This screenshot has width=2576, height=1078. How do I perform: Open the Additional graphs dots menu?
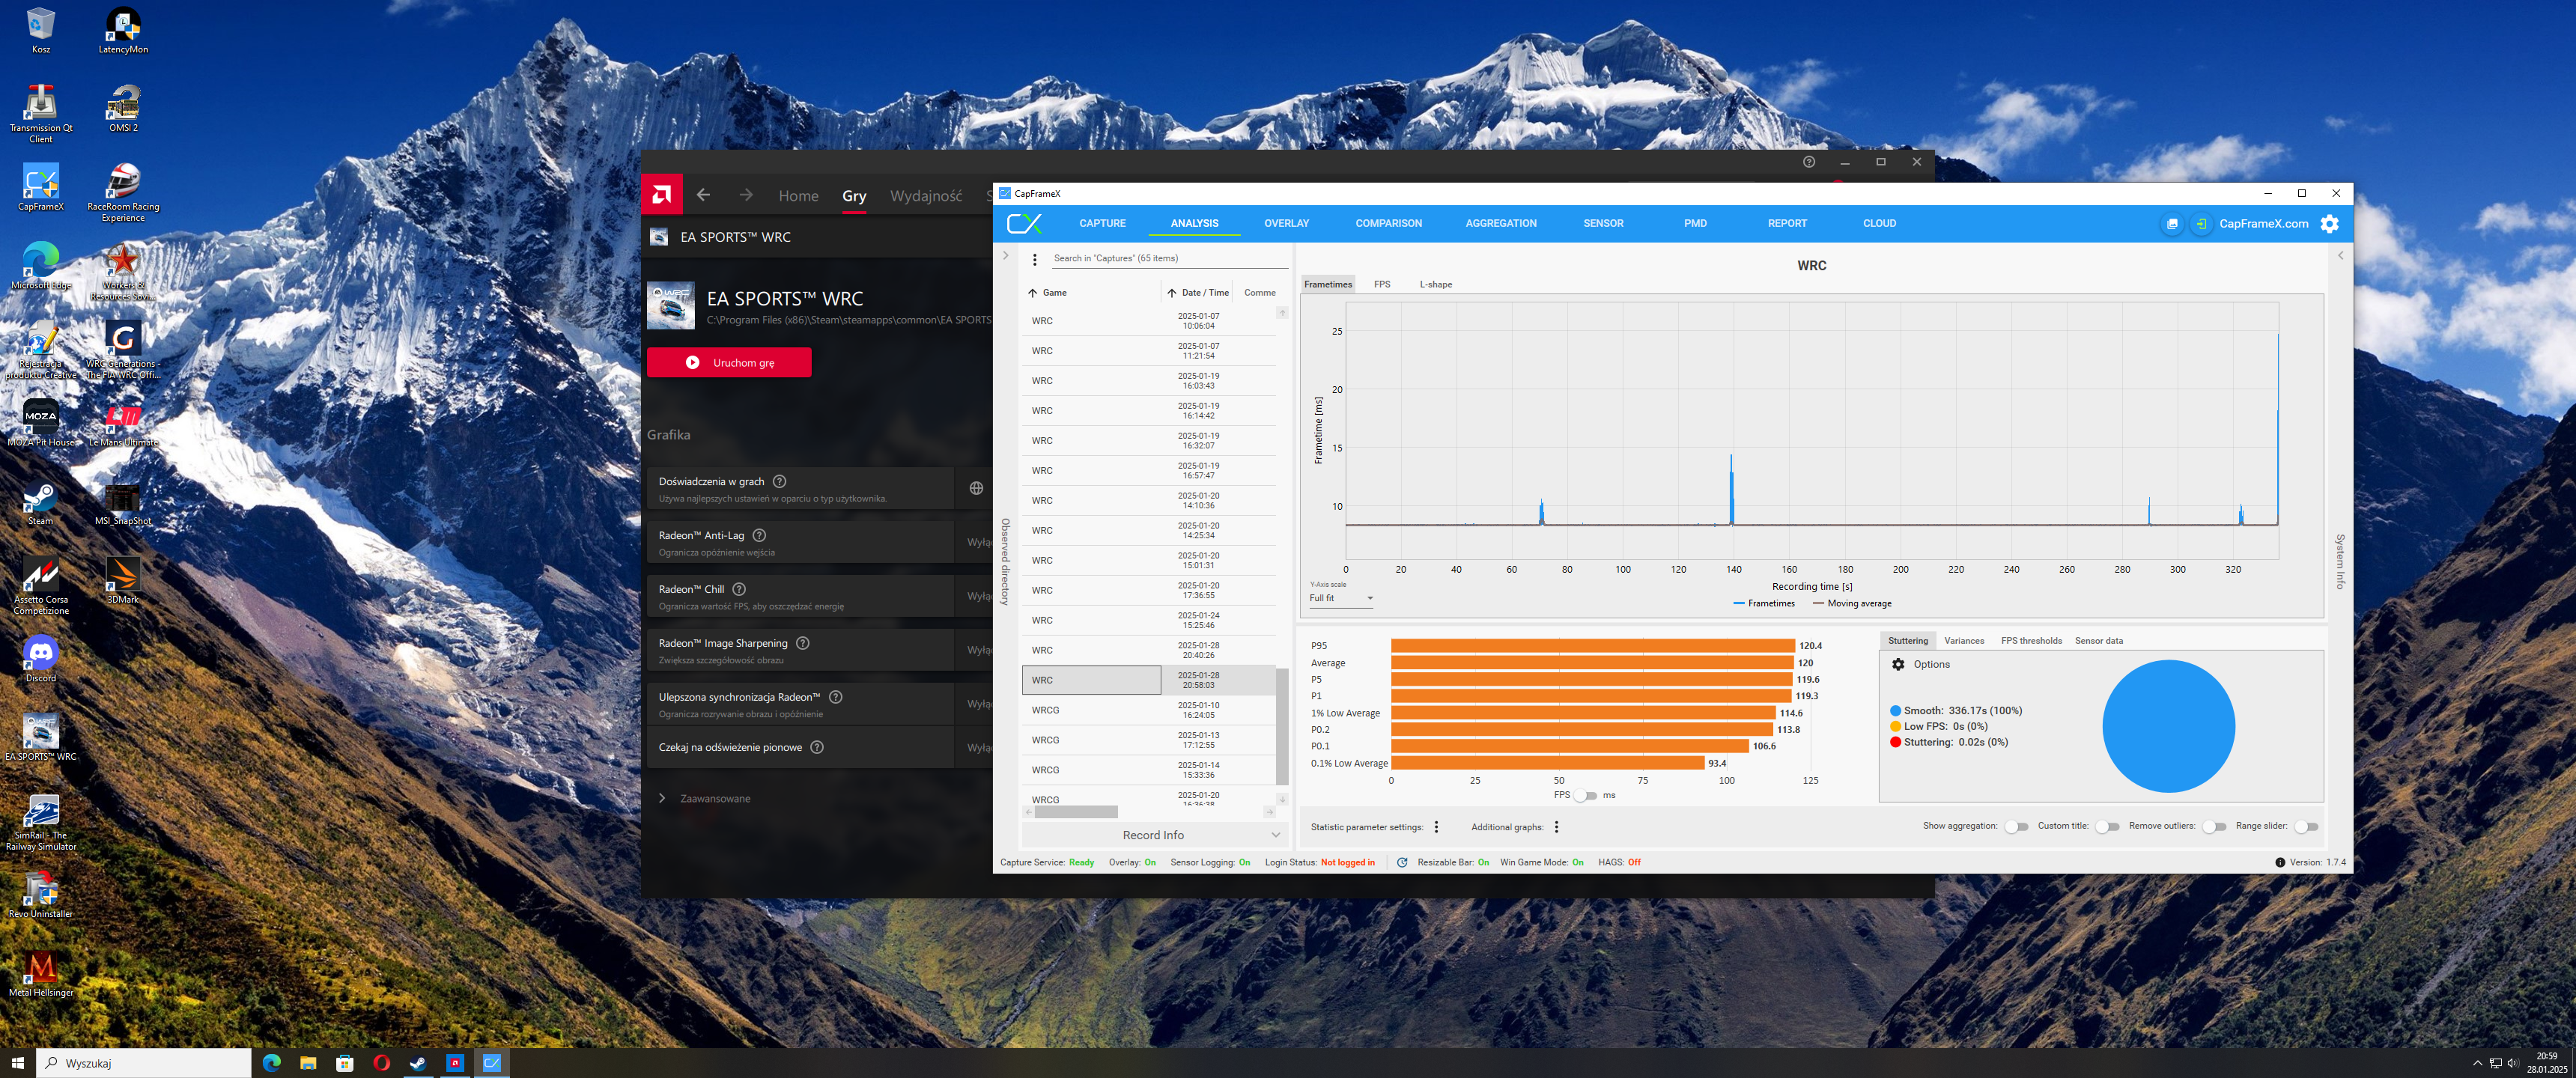pyautogui.click(x=1556, y=827)
